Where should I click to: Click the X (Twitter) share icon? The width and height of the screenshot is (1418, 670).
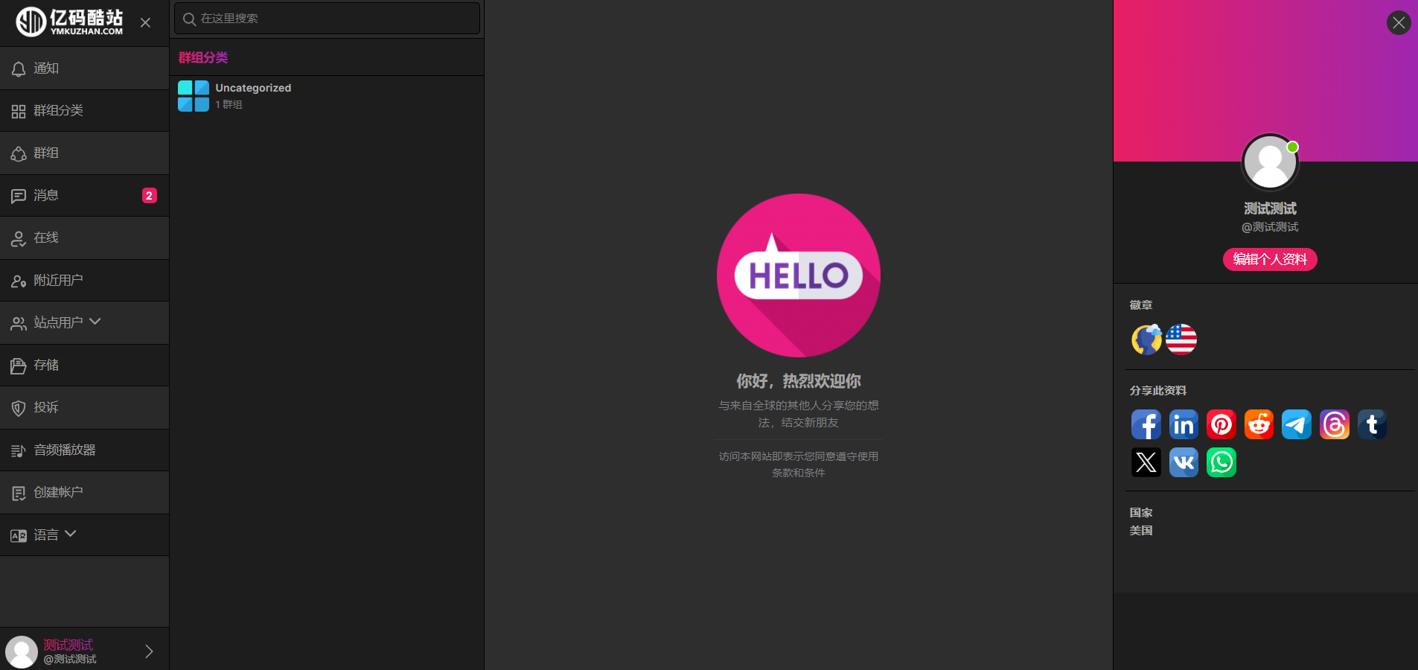[1146, 462]
